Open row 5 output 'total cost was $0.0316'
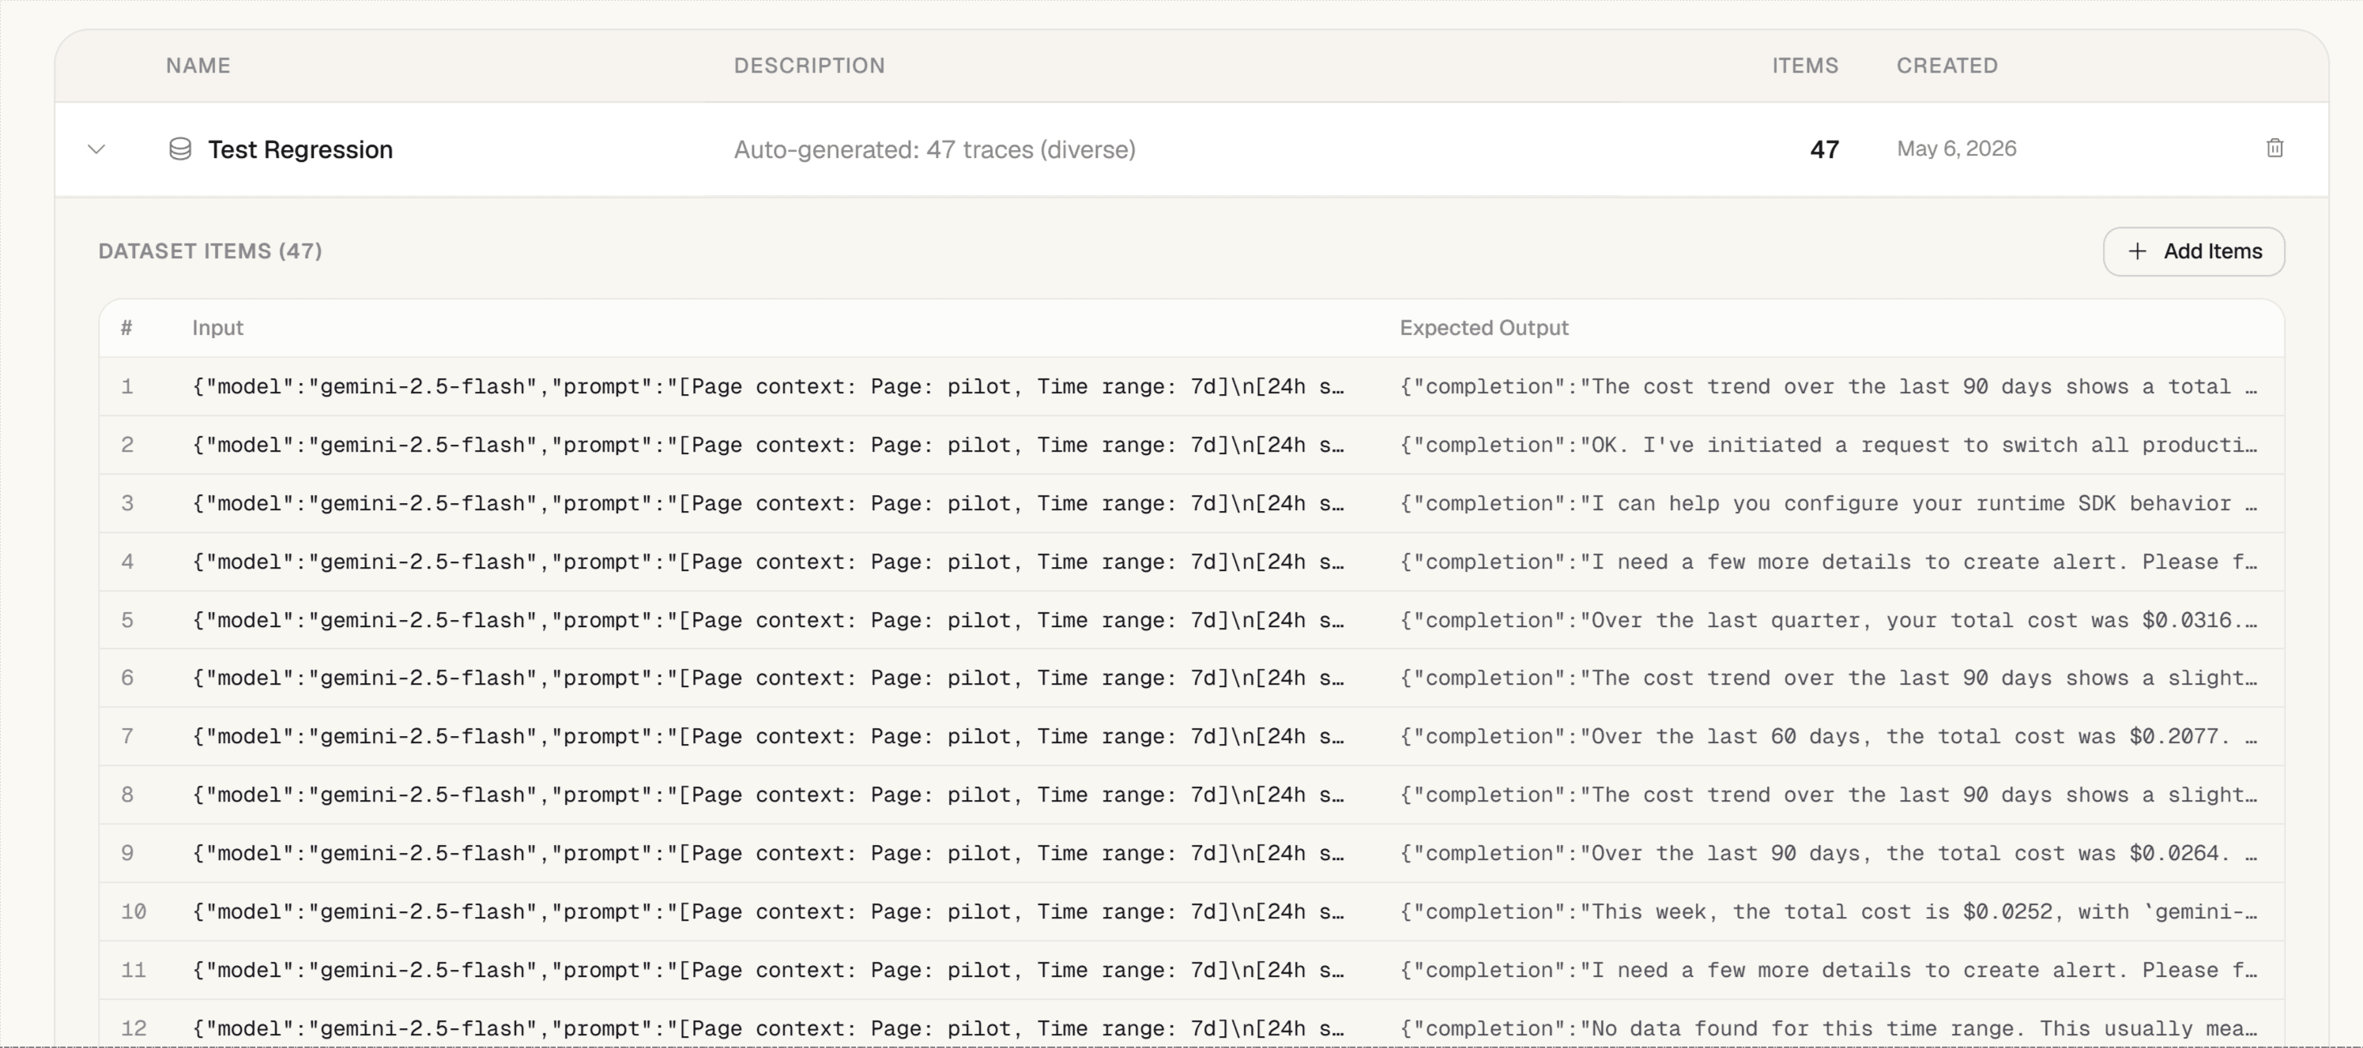Viewport: 2363px width, 1048px height. pyautogui.click(x=1828, y=620)
